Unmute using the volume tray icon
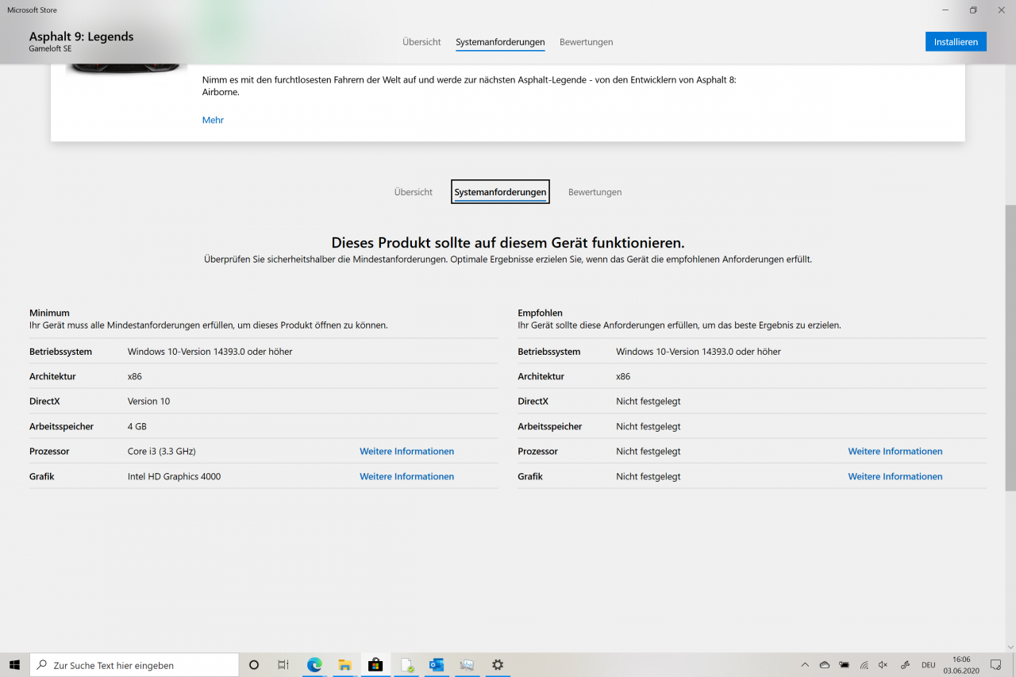This screenshot has width=1016, height=677. 883,665
